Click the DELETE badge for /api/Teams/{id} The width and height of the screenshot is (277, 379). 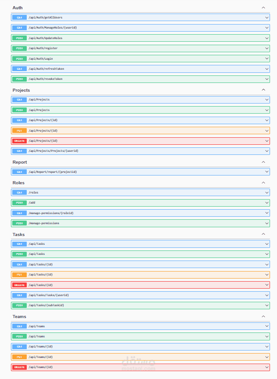click(20, 367)
